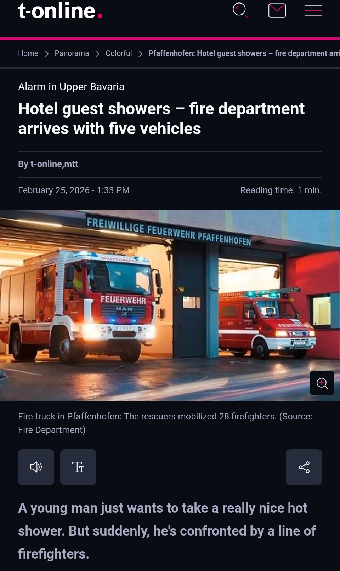
Task: Click chevron after Colorful breadcrumb
Action: click(140, 53)
